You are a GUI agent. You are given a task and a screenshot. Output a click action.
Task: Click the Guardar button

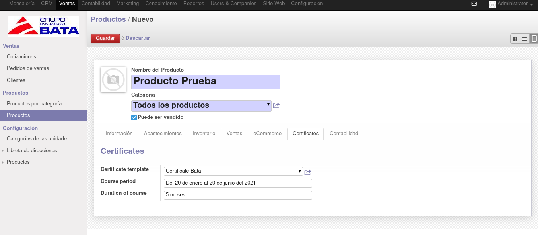tap(105, 38)
